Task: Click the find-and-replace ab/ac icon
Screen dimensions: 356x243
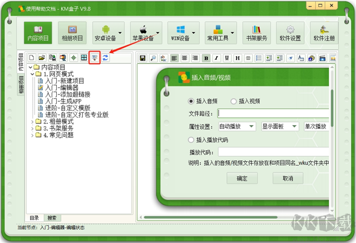Action: tap(164, 58)
